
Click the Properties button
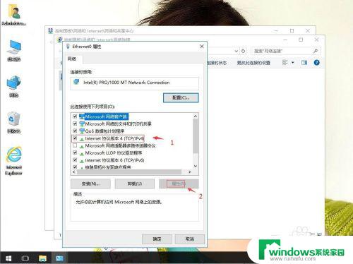tap(179, 184)
